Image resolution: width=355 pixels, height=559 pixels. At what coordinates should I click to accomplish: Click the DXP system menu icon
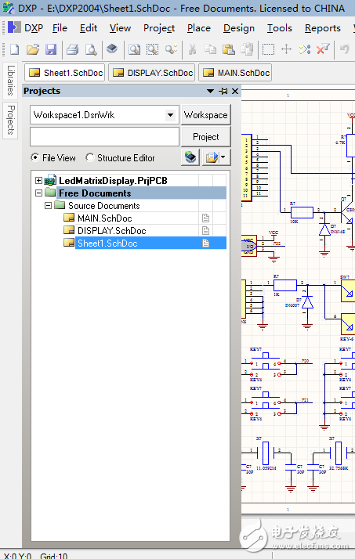14,27
